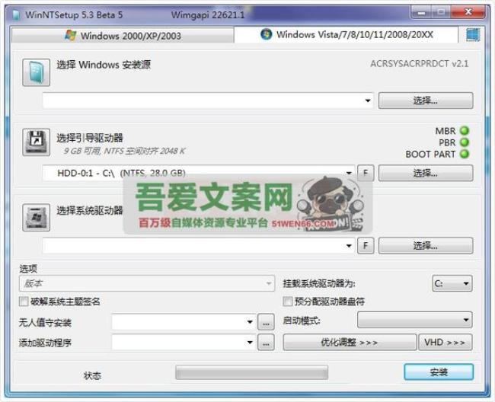Enable 预分配驱动器盘符 checkbox
This screenshot has width=495, height=402.
(287, 301)
